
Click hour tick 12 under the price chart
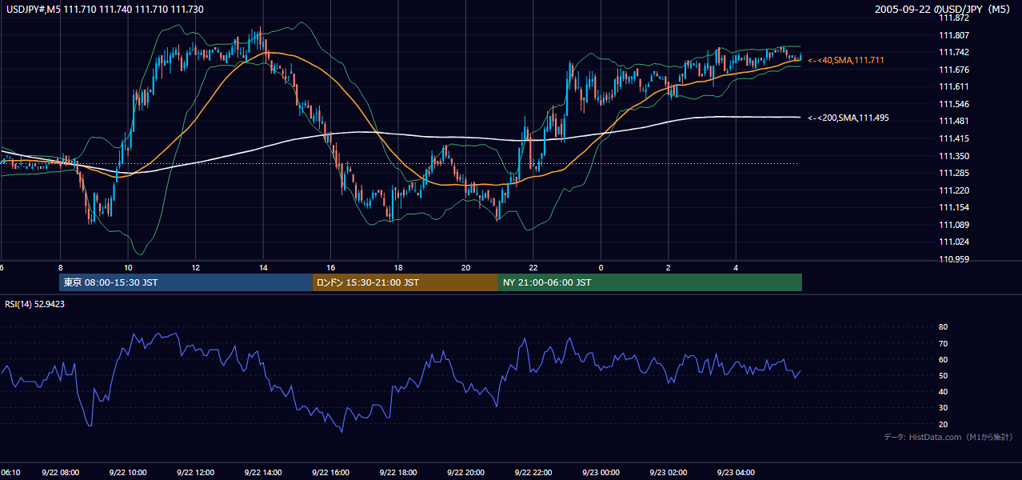point(195,267)
